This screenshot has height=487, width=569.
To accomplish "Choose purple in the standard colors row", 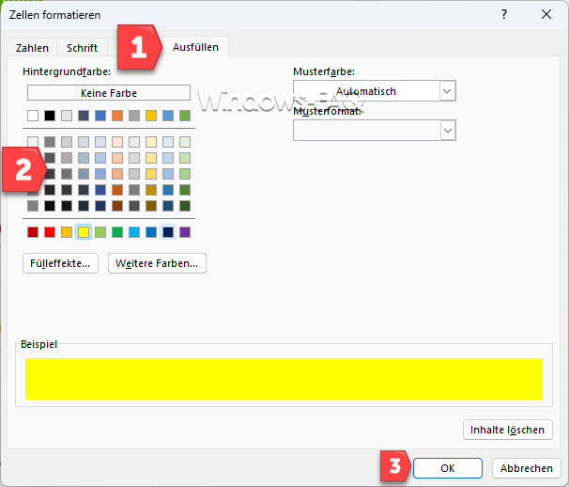I will coord(185,232).
